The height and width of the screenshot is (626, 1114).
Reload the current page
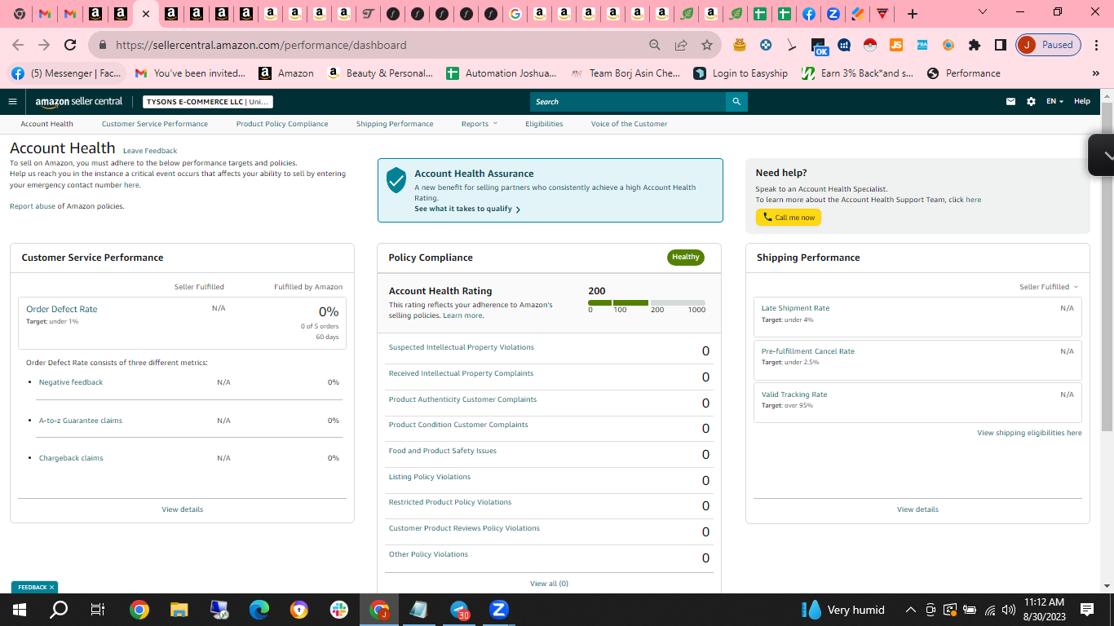(x=70, y=45)
